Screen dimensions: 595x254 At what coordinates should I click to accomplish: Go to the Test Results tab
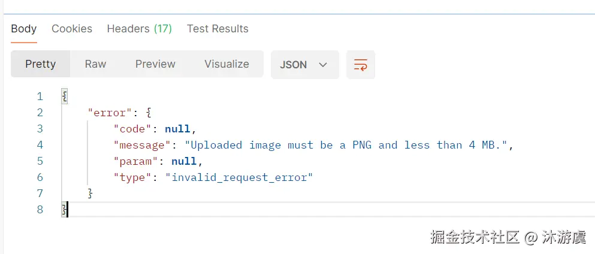point(218,29)
